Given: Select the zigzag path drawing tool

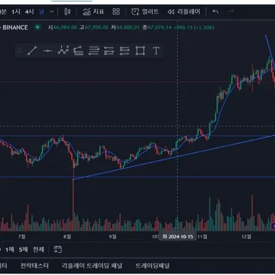Looking at the screenshot, I should click(63, 50).
